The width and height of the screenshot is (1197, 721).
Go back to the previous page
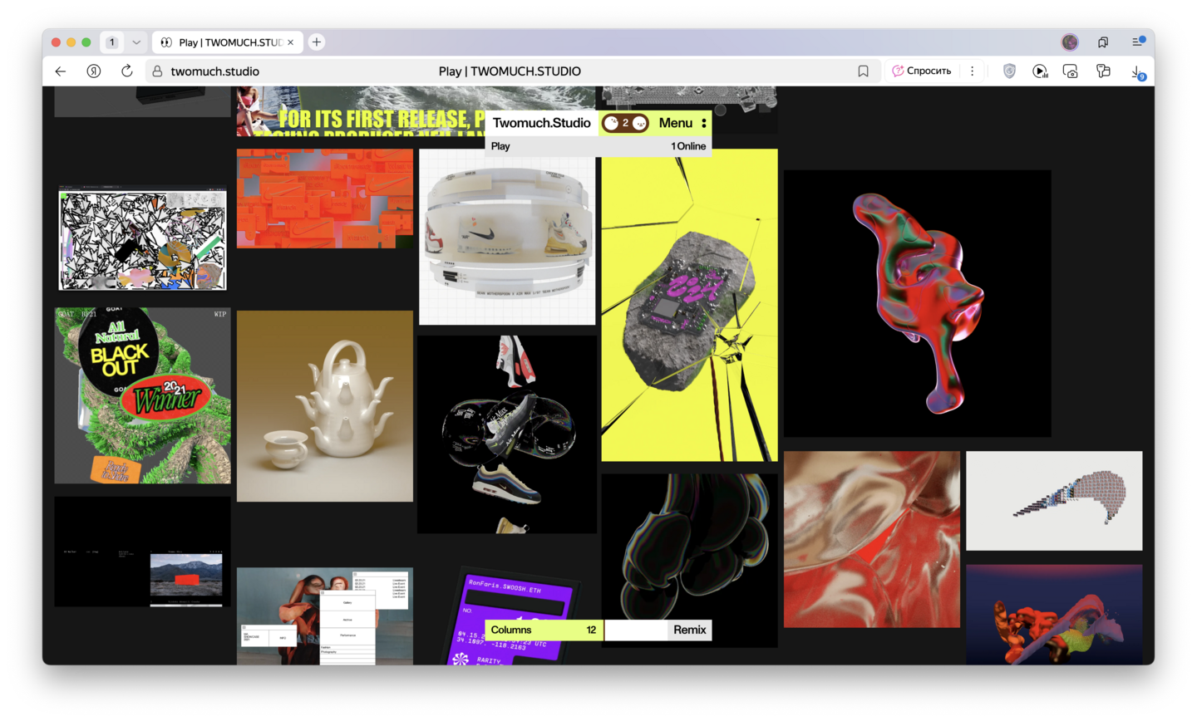61,71
